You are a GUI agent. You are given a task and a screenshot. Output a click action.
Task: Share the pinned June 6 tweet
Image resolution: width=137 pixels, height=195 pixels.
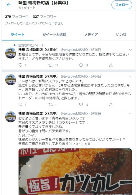point(111,65)
